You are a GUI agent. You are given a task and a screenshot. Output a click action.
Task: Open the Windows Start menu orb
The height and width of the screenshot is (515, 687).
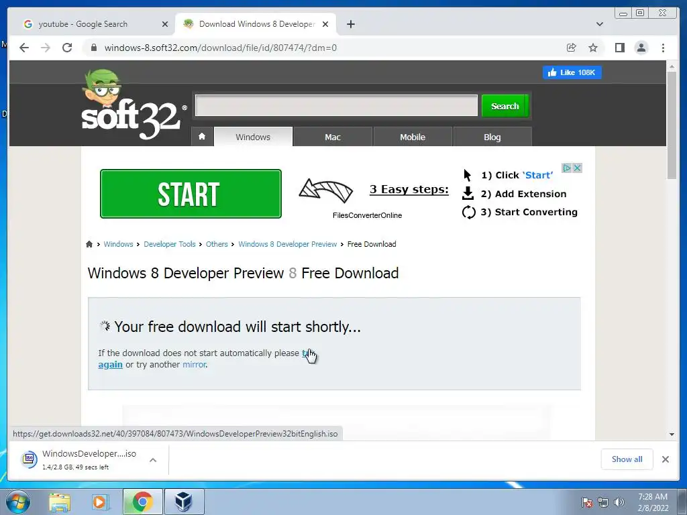[x=18, y=502]
